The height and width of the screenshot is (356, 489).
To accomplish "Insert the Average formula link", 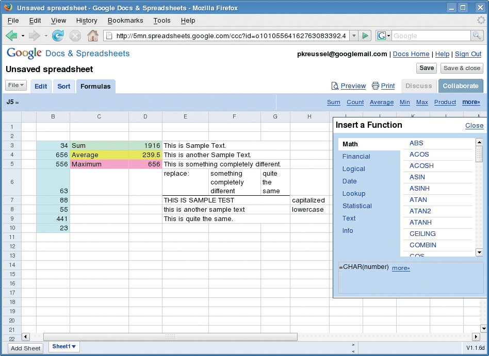I will 381,102.
